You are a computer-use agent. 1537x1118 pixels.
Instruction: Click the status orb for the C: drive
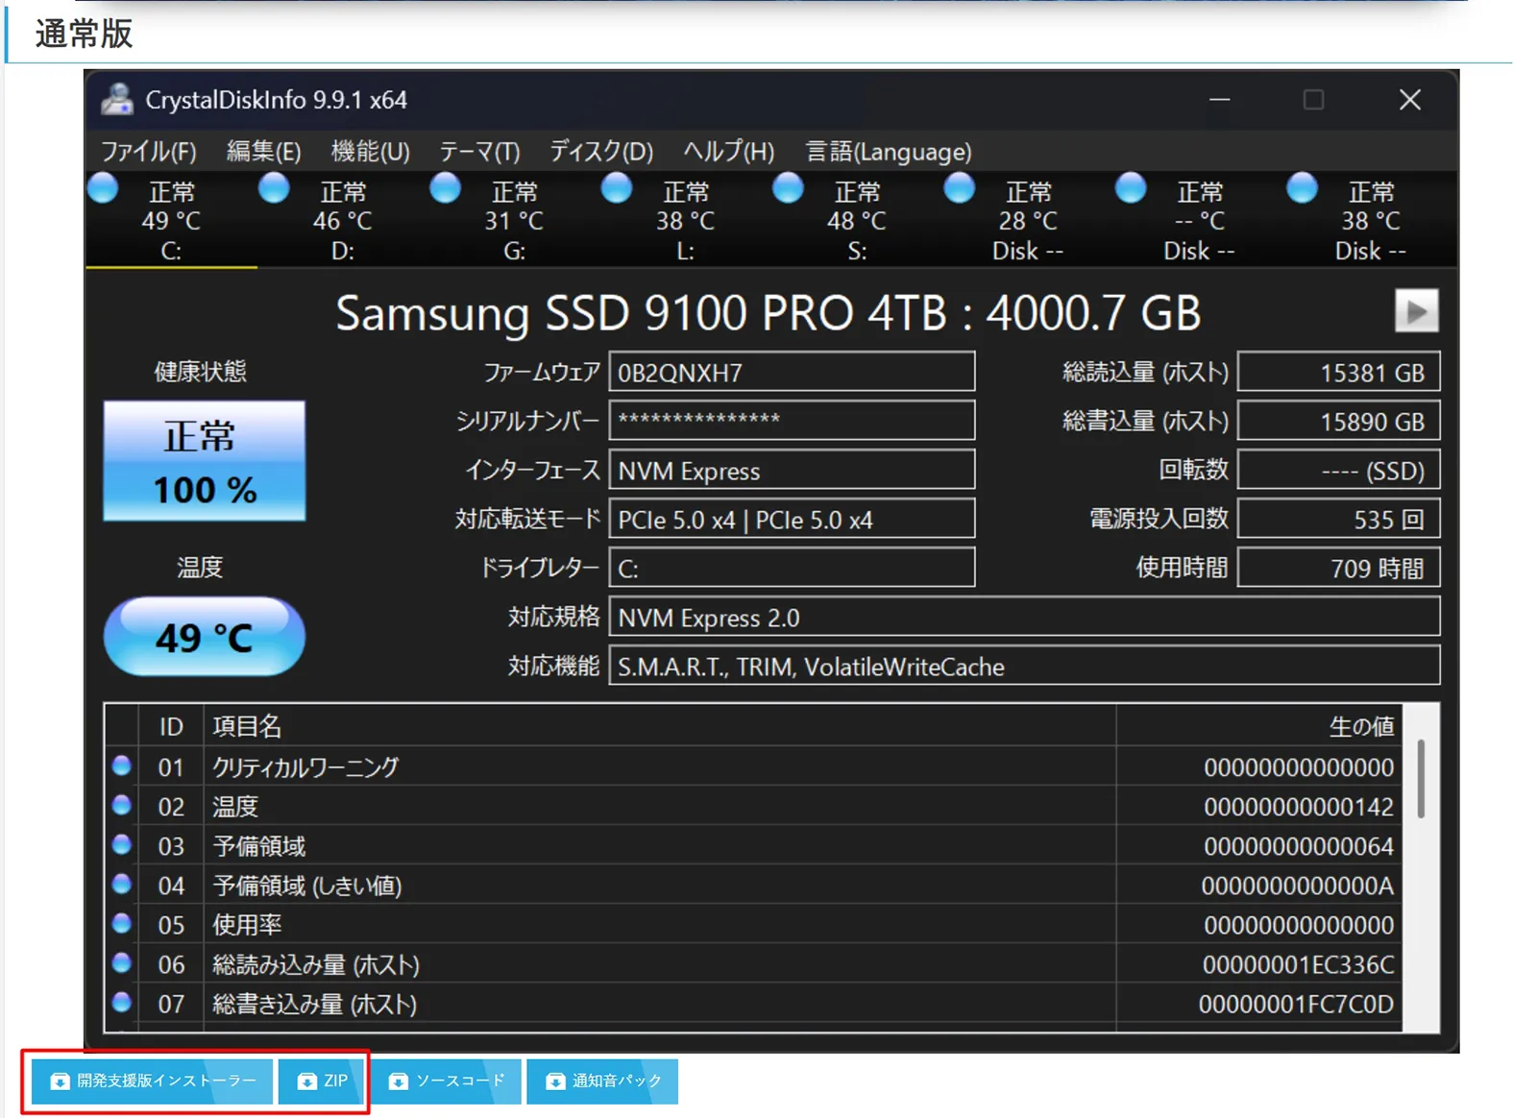click(103, 188)
